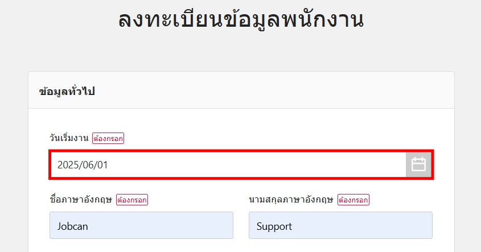Click empty area right of ข้อมูลทั่วไป header
The image size is (481, 252).
(x=285, y=91)
